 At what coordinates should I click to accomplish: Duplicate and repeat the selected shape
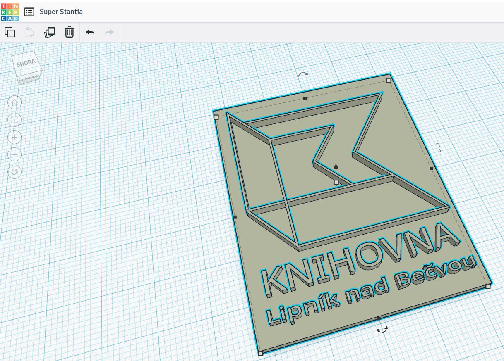click(50, 32)
